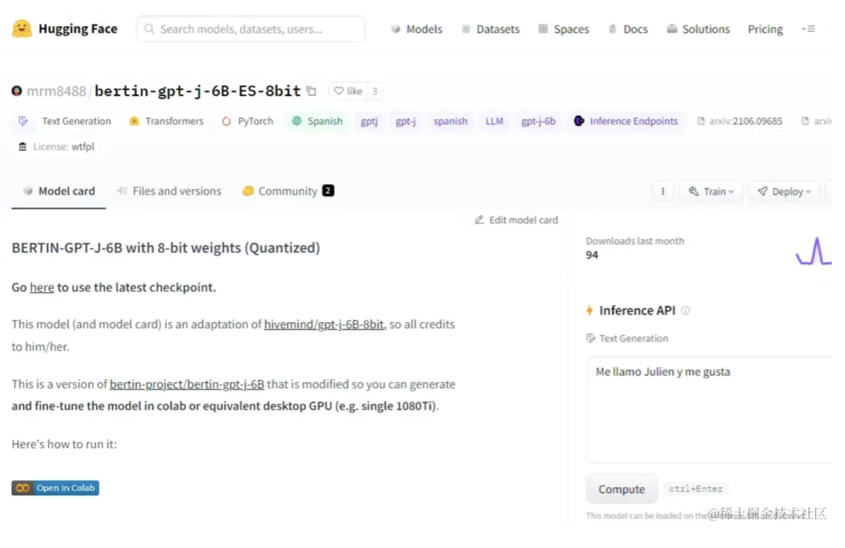The width and height of the screenshot is (845, 548).
Task: Select the PyTorch tag
Action: click(248, 121)
